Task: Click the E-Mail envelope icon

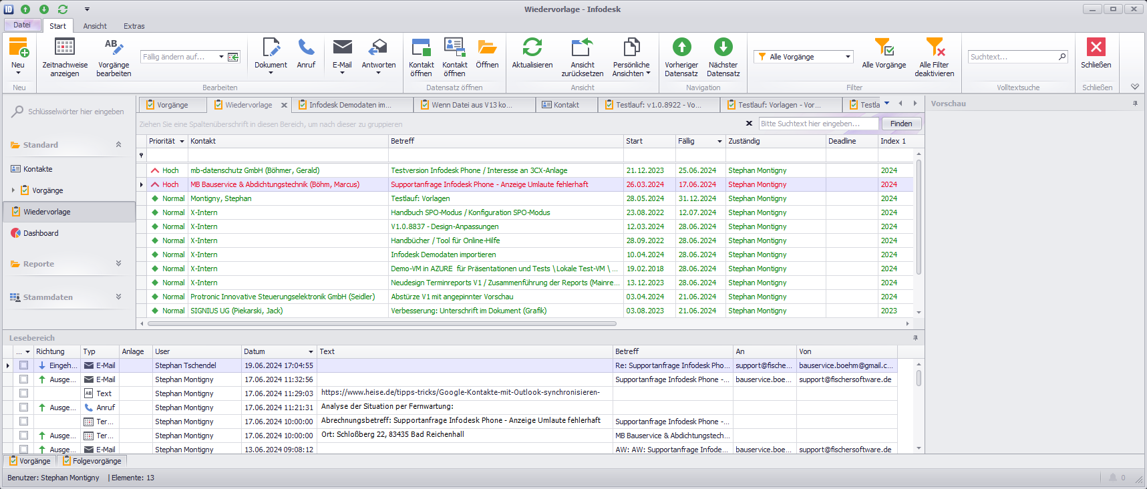Action: click(x=342, y=47)
